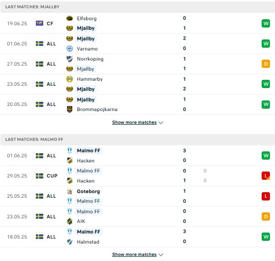Screen dimensions: 275x261
Task: Click the Elfsborg club crest icon
Action: pyautogui.click(x=69, y=18)
